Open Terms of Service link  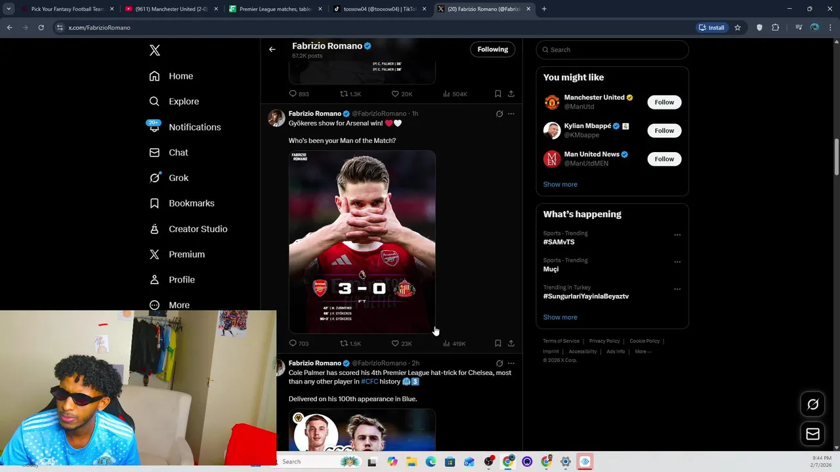tap(561, 341)
